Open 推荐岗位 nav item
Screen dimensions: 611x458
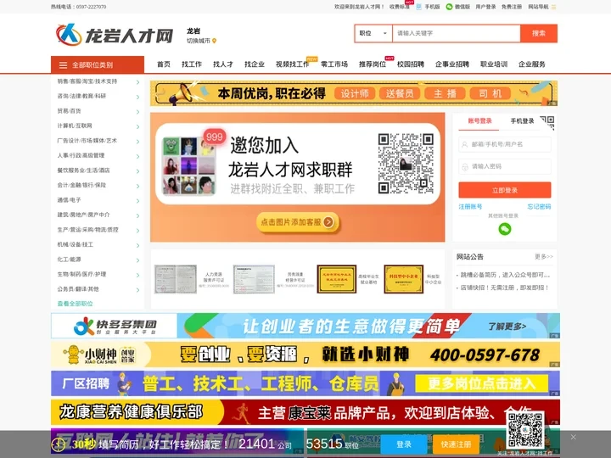373,64
